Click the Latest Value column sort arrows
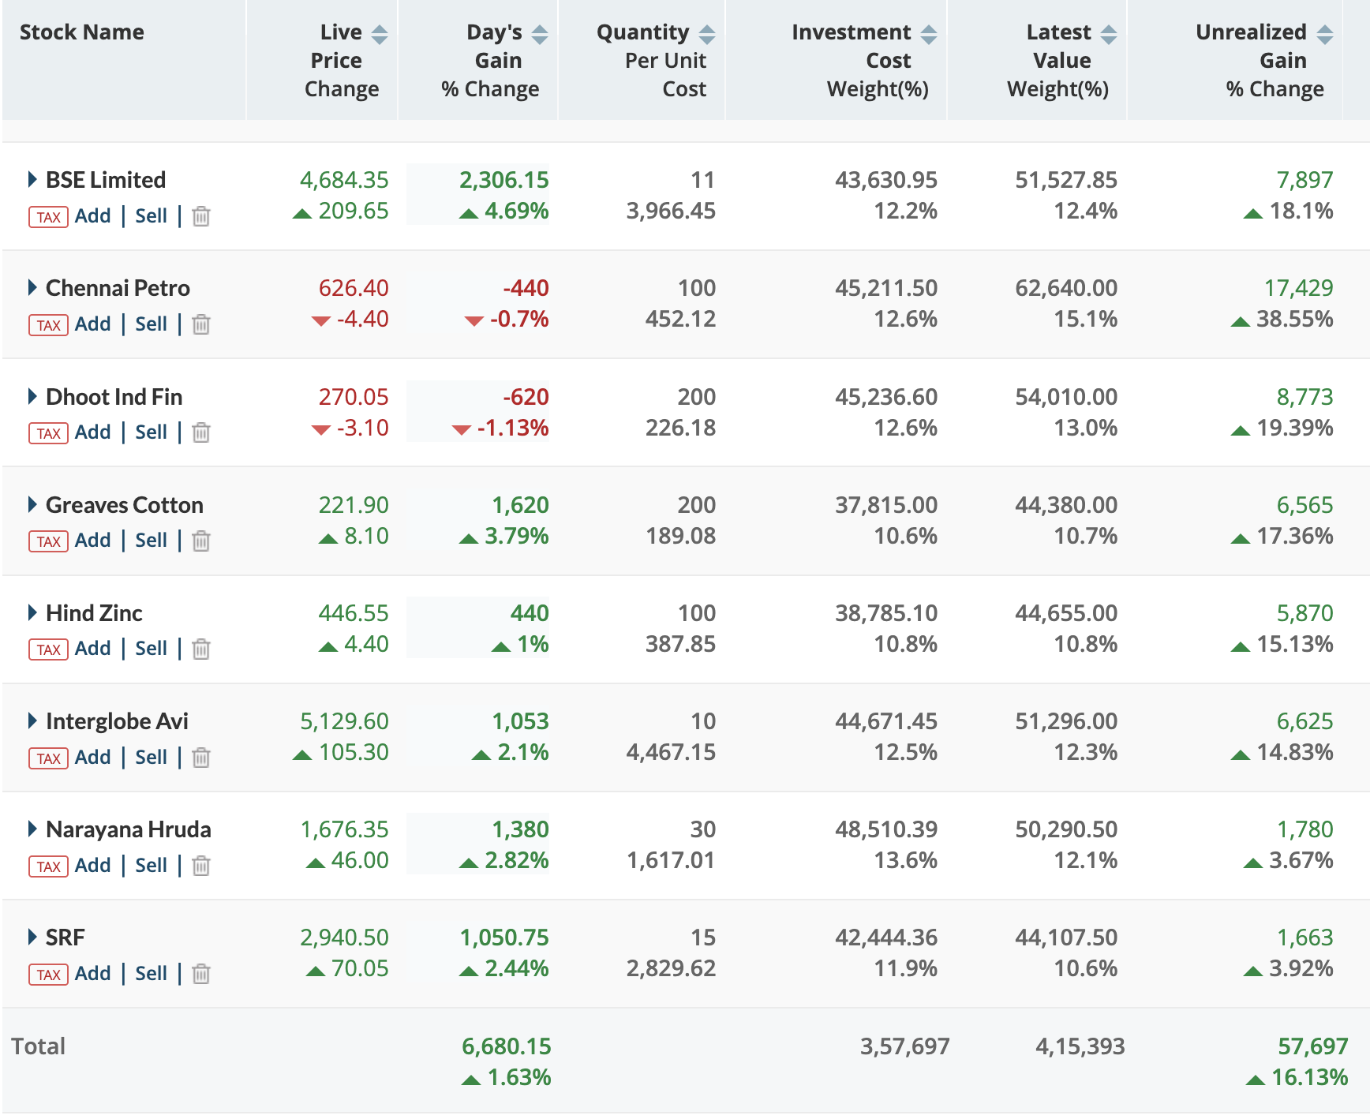The width and height of the screenshot is (1370, 1119). [1109, 34]
